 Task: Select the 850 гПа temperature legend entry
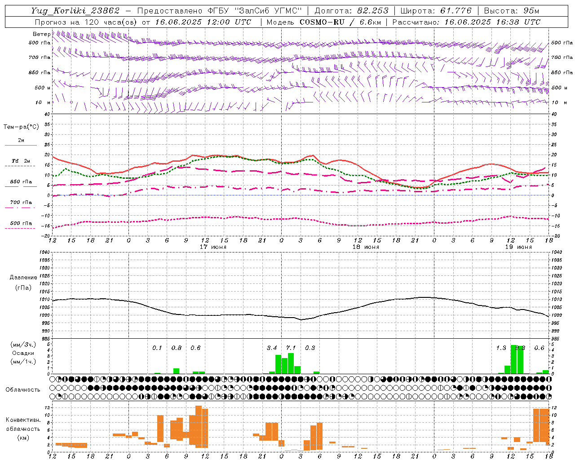21,182
